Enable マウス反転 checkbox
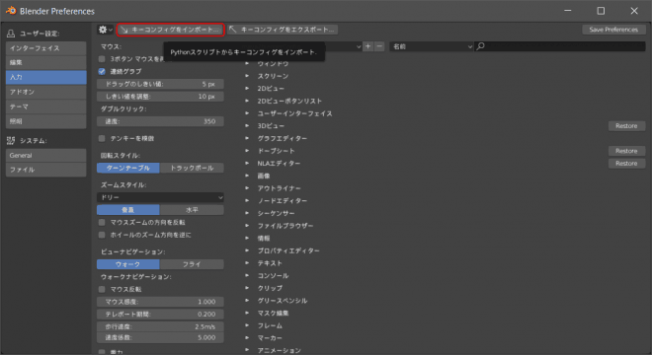 click(x=102, y=289)
